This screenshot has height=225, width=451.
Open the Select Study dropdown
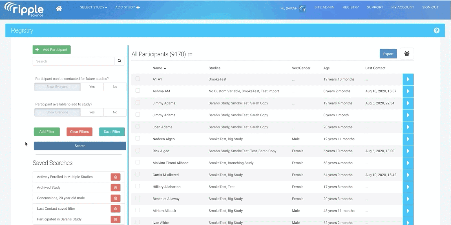(x=93, y=7)
